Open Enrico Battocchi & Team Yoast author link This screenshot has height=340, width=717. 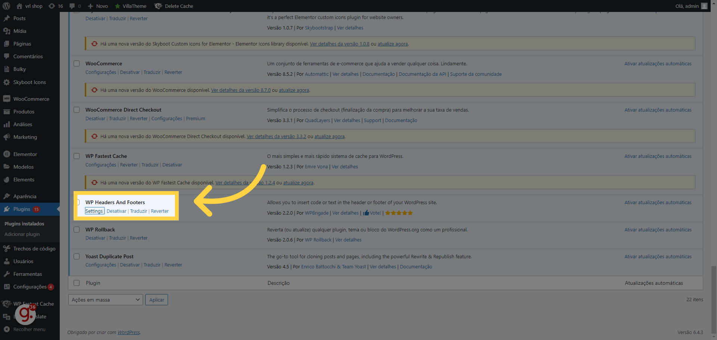pos(333,266)
